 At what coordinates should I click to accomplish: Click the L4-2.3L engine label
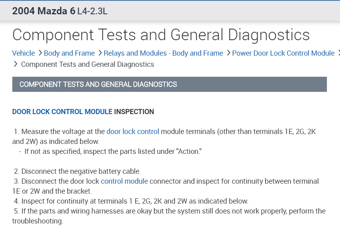92,11
